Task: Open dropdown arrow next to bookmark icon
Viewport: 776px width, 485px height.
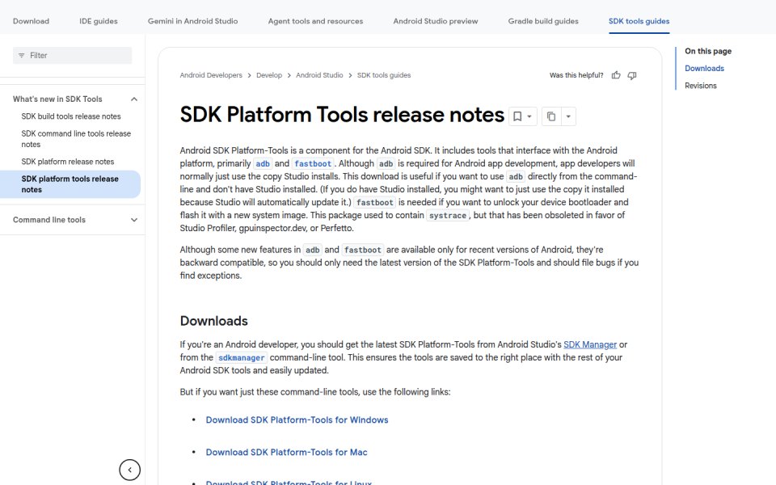Action: pyautogui.click(x=529, y=116)
